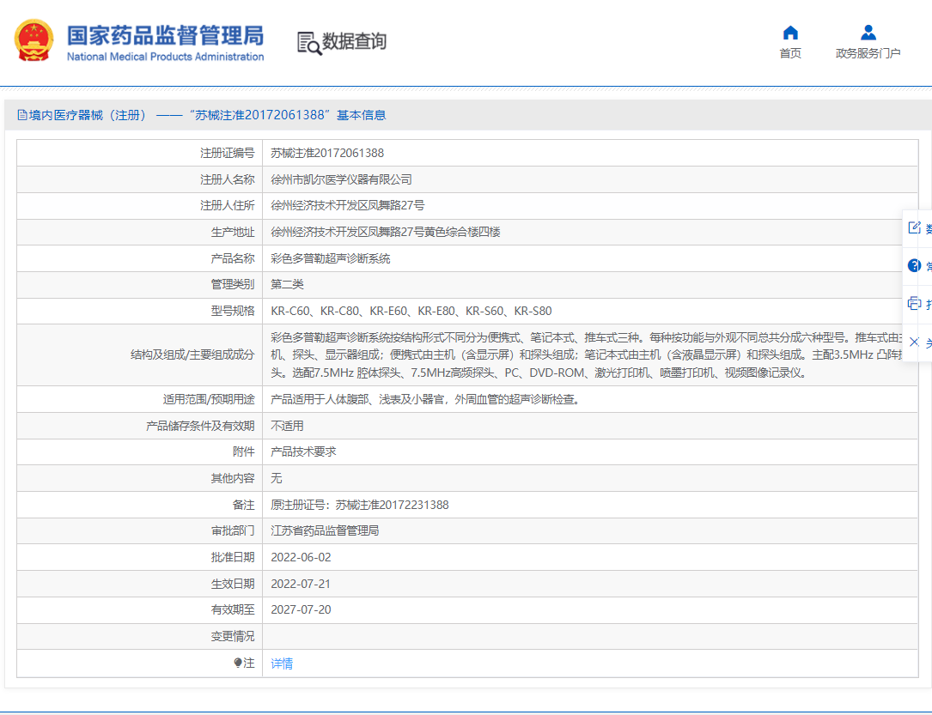Close the floating side panel via X icon
The image size is (932, 715).
(x=913, y=342)
